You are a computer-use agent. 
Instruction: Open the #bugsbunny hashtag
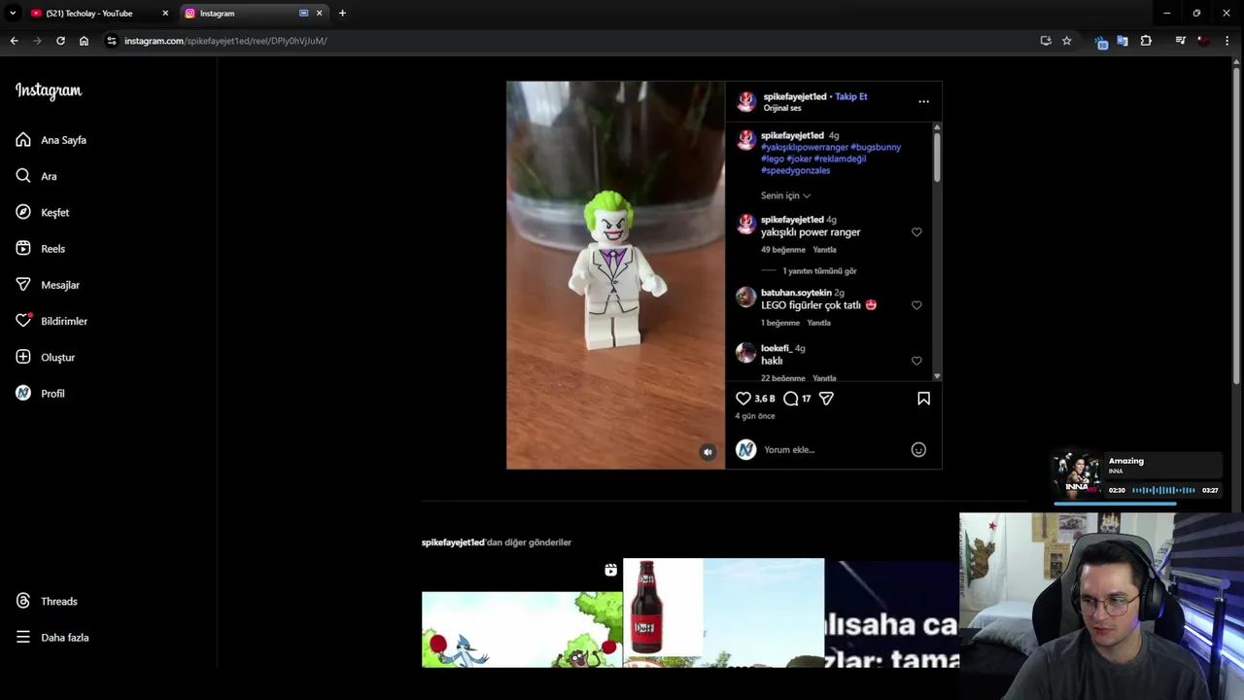click(876, 147)
